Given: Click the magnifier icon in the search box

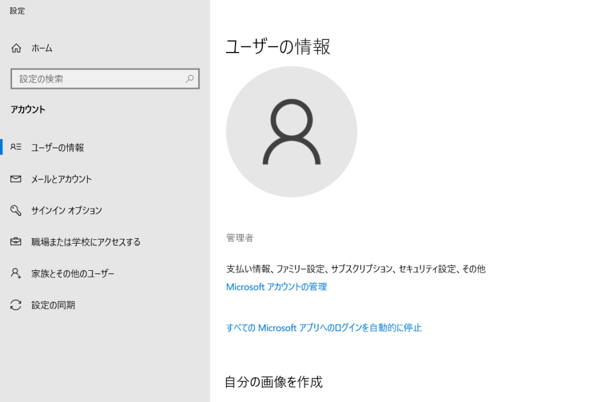Looking at the screenshot, I should point(190,79).
